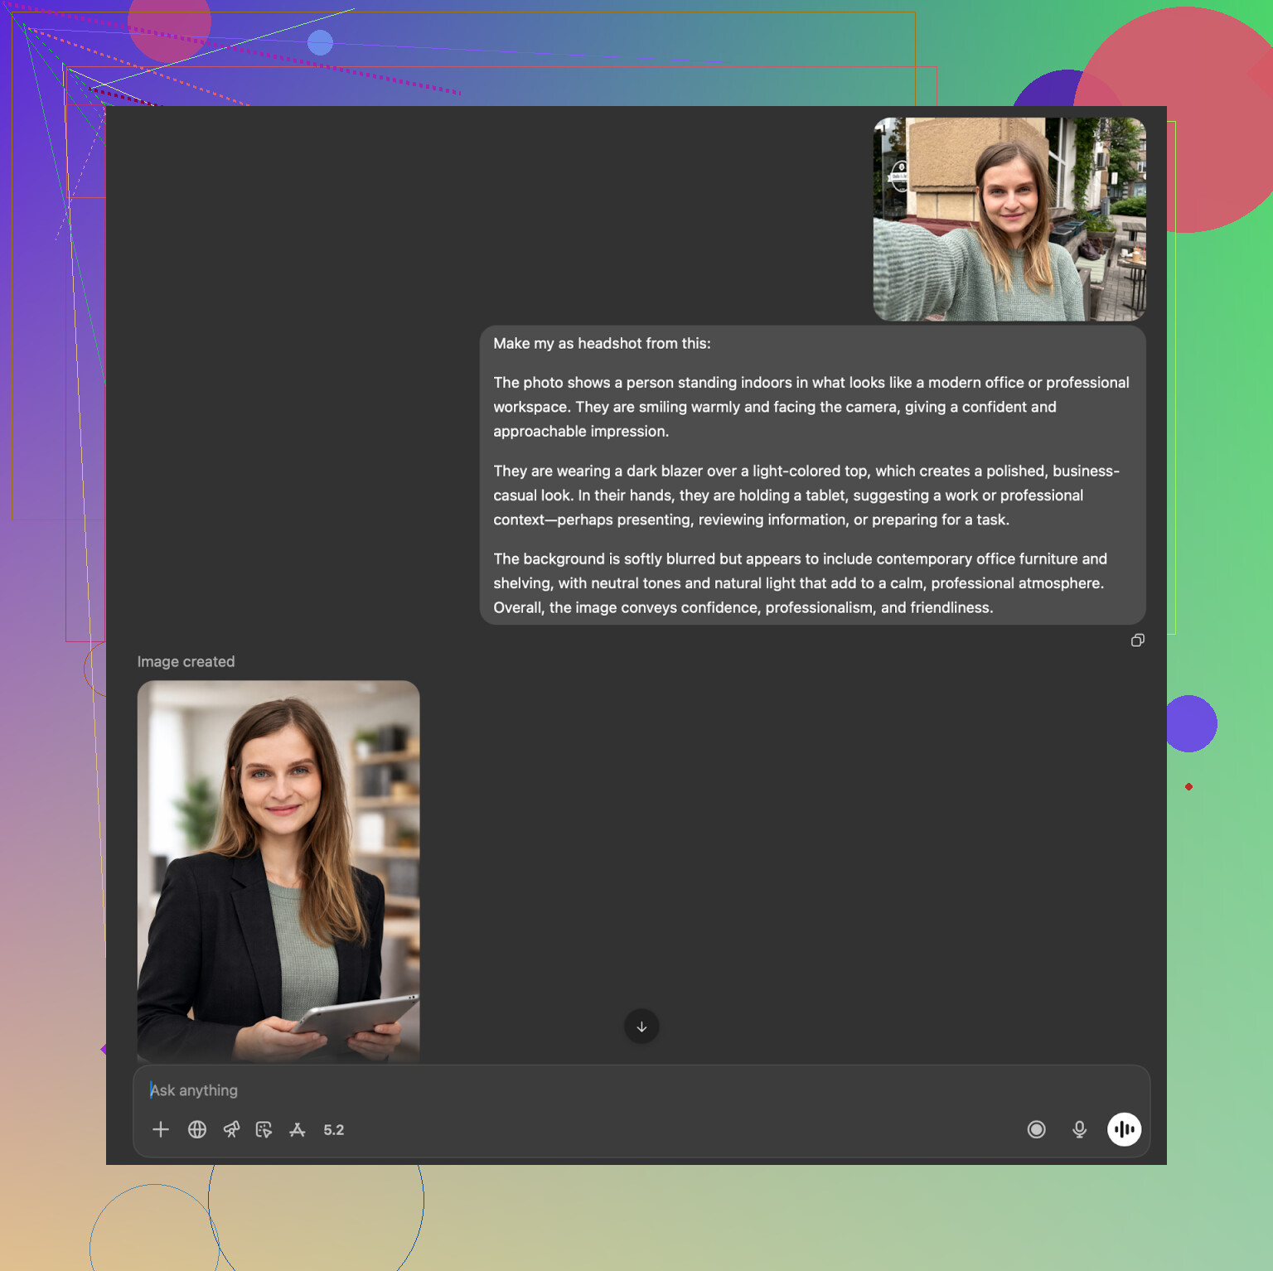Toggle deep research telescope icon
Viewport: 1273px width, 1271px height.
231,1129
